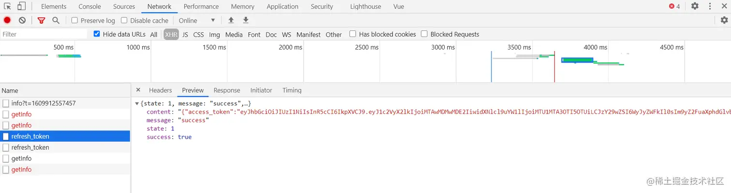
Task: Open the Online throttling dropdown
Action: coord(197,20)
